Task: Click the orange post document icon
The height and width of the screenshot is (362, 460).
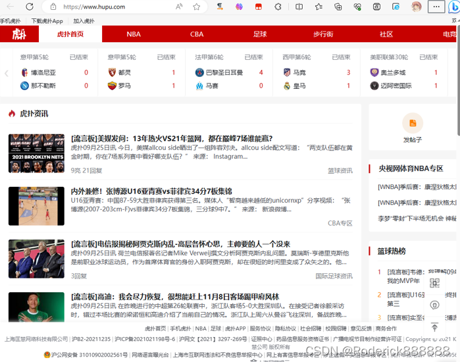Action: 413,123
